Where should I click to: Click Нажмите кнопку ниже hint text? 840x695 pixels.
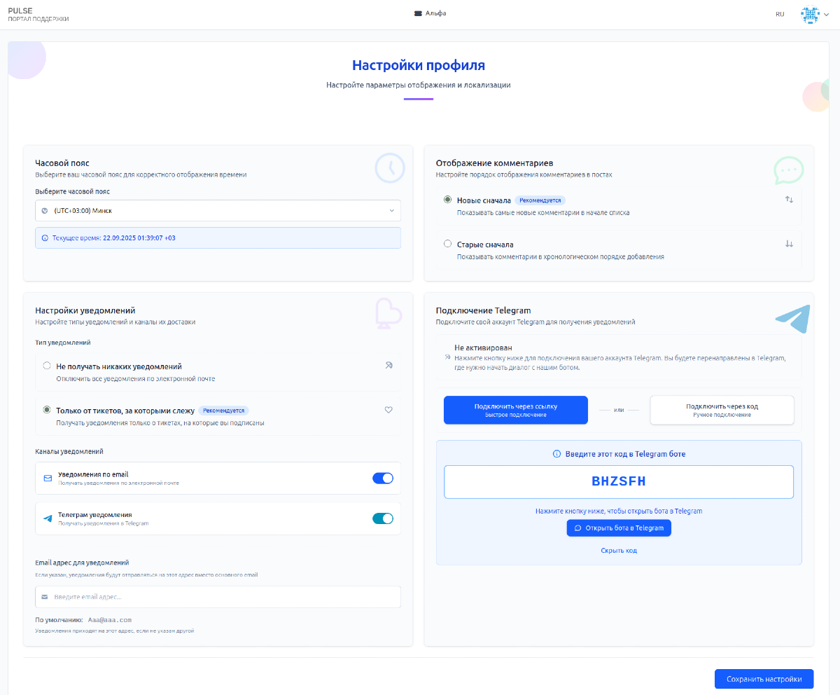pos(619,511)
